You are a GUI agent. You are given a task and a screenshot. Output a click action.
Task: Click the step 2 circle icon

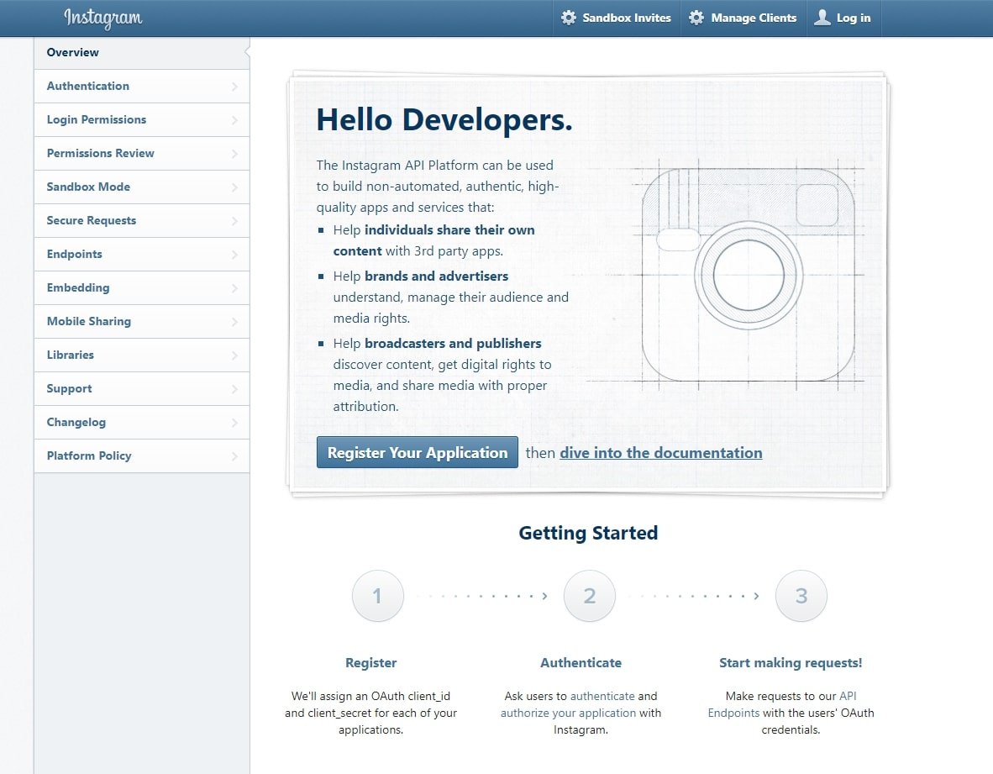pyautogui.click(x=589, y=597)
